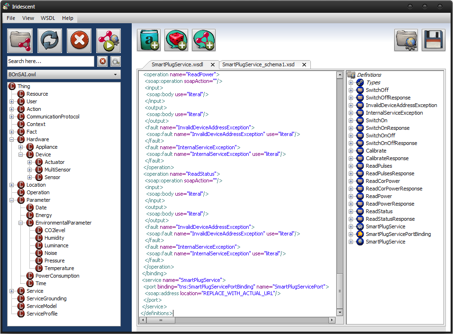Collapse the Device tree node

(20, 154)
